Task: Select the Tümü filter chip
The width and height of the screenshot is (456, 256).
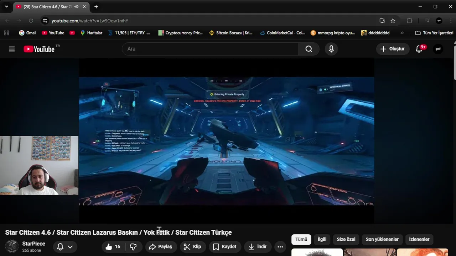Action: pyautogui.click(x=301, y=239)
